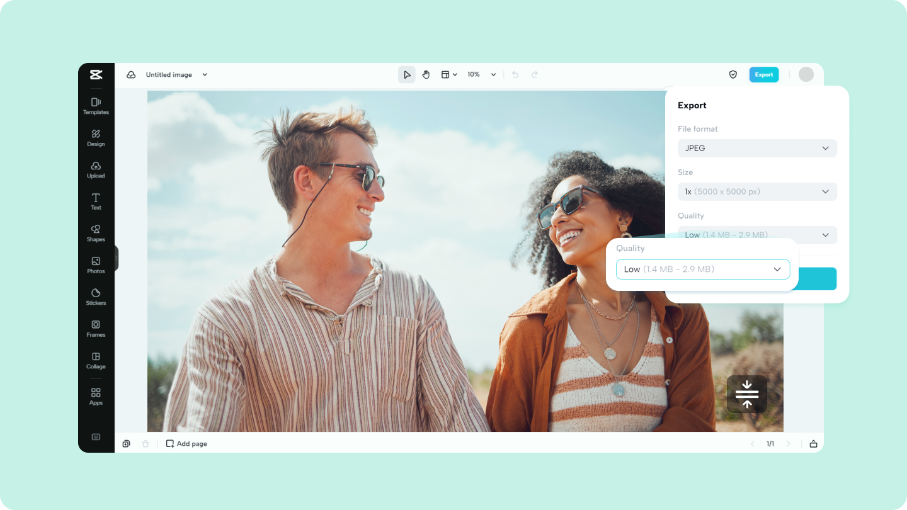Image resolution: width=907 pixels, height=510 pixels.
Task: Click Add page in the bottom bar
Action: [x=186, y=443]
